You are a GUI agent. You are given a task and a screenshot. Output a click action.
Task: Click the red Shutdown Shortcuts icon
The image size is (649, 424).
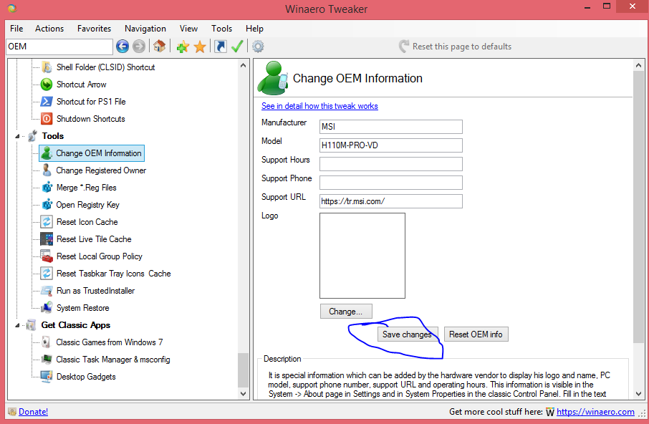[x=47, y=119]
